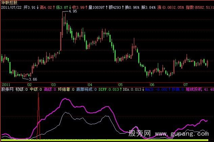Image resolution: width=214 pixels, height=142 pixels.
Task: Click the indicator name 股旁网
Action: [x=7, y=89]
